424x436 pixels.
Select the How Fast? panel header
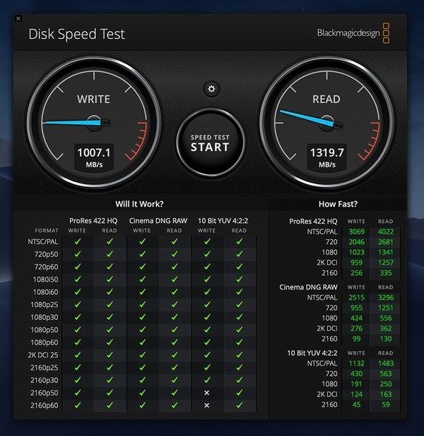[x=339, y=204]
